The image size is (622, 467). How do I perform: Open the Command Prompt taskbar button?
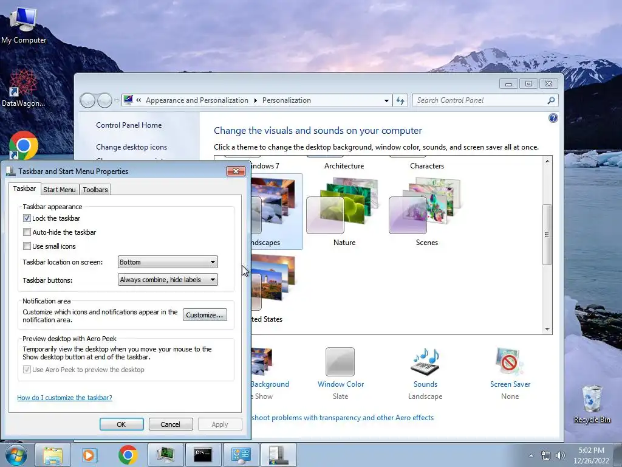[x=203, y=455]
